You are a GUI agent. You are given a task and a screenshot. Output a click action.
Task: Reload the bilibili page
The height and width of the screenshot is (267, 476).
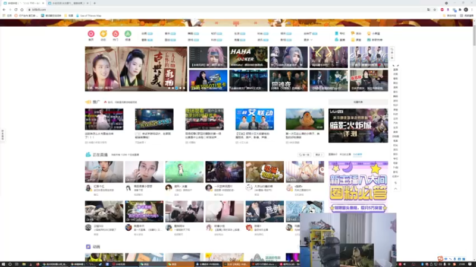16,9
